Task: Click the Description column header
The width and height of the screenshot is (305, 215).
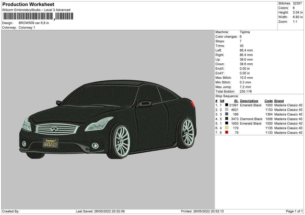Action: click(249, 101)
